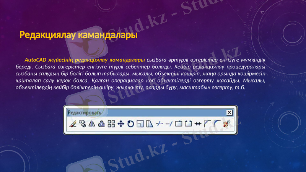Pick the Chamfer tool icon

207,123
